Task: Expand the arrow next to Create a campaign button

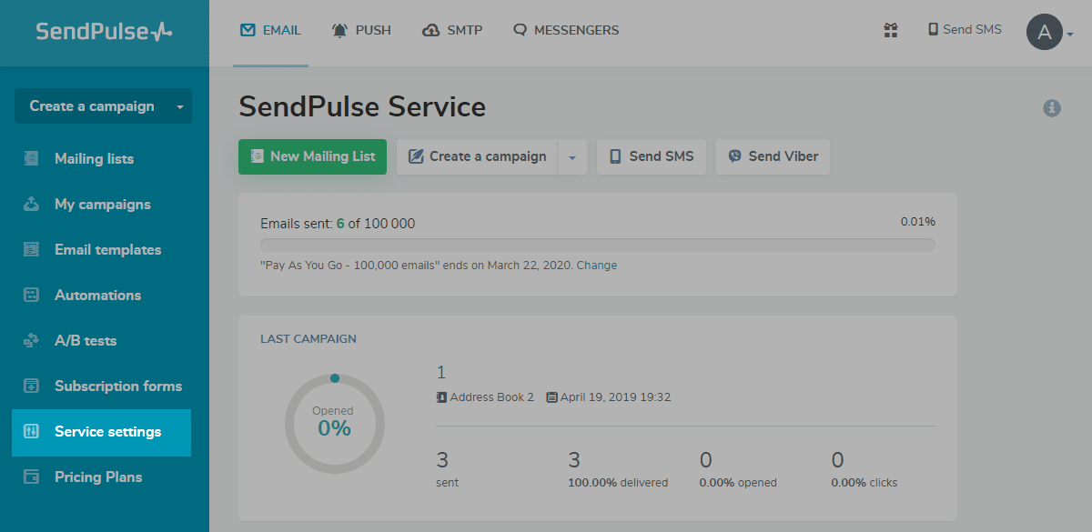Action: (x=572, y=156)
